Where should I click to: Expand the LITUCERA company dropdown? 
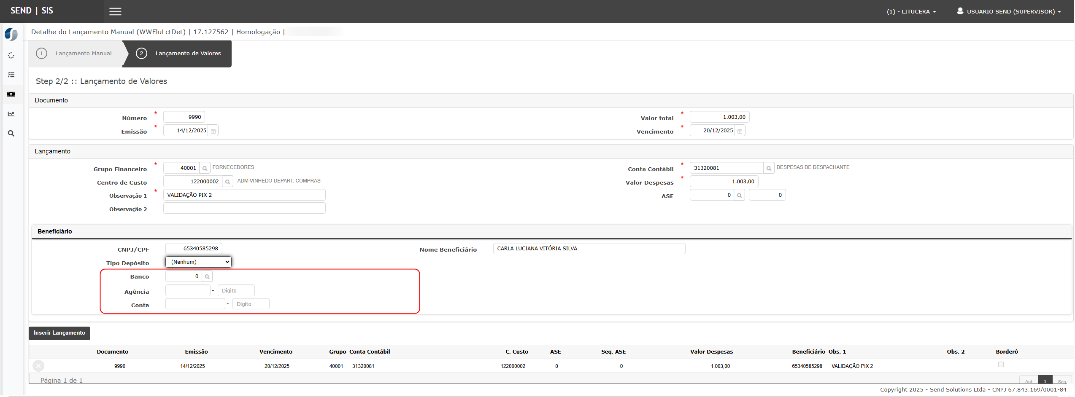911,12
